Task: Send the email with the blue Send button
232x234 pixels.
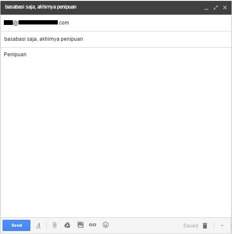Action: [16, 225]
